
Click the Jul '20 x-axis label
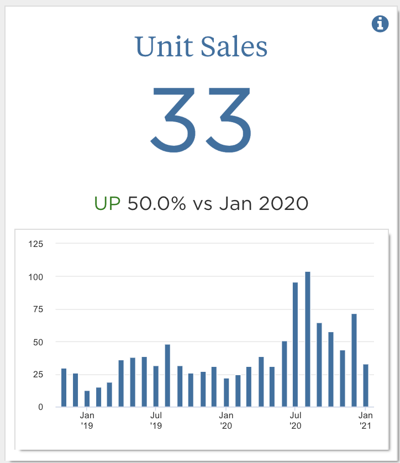tap(296, 420)
